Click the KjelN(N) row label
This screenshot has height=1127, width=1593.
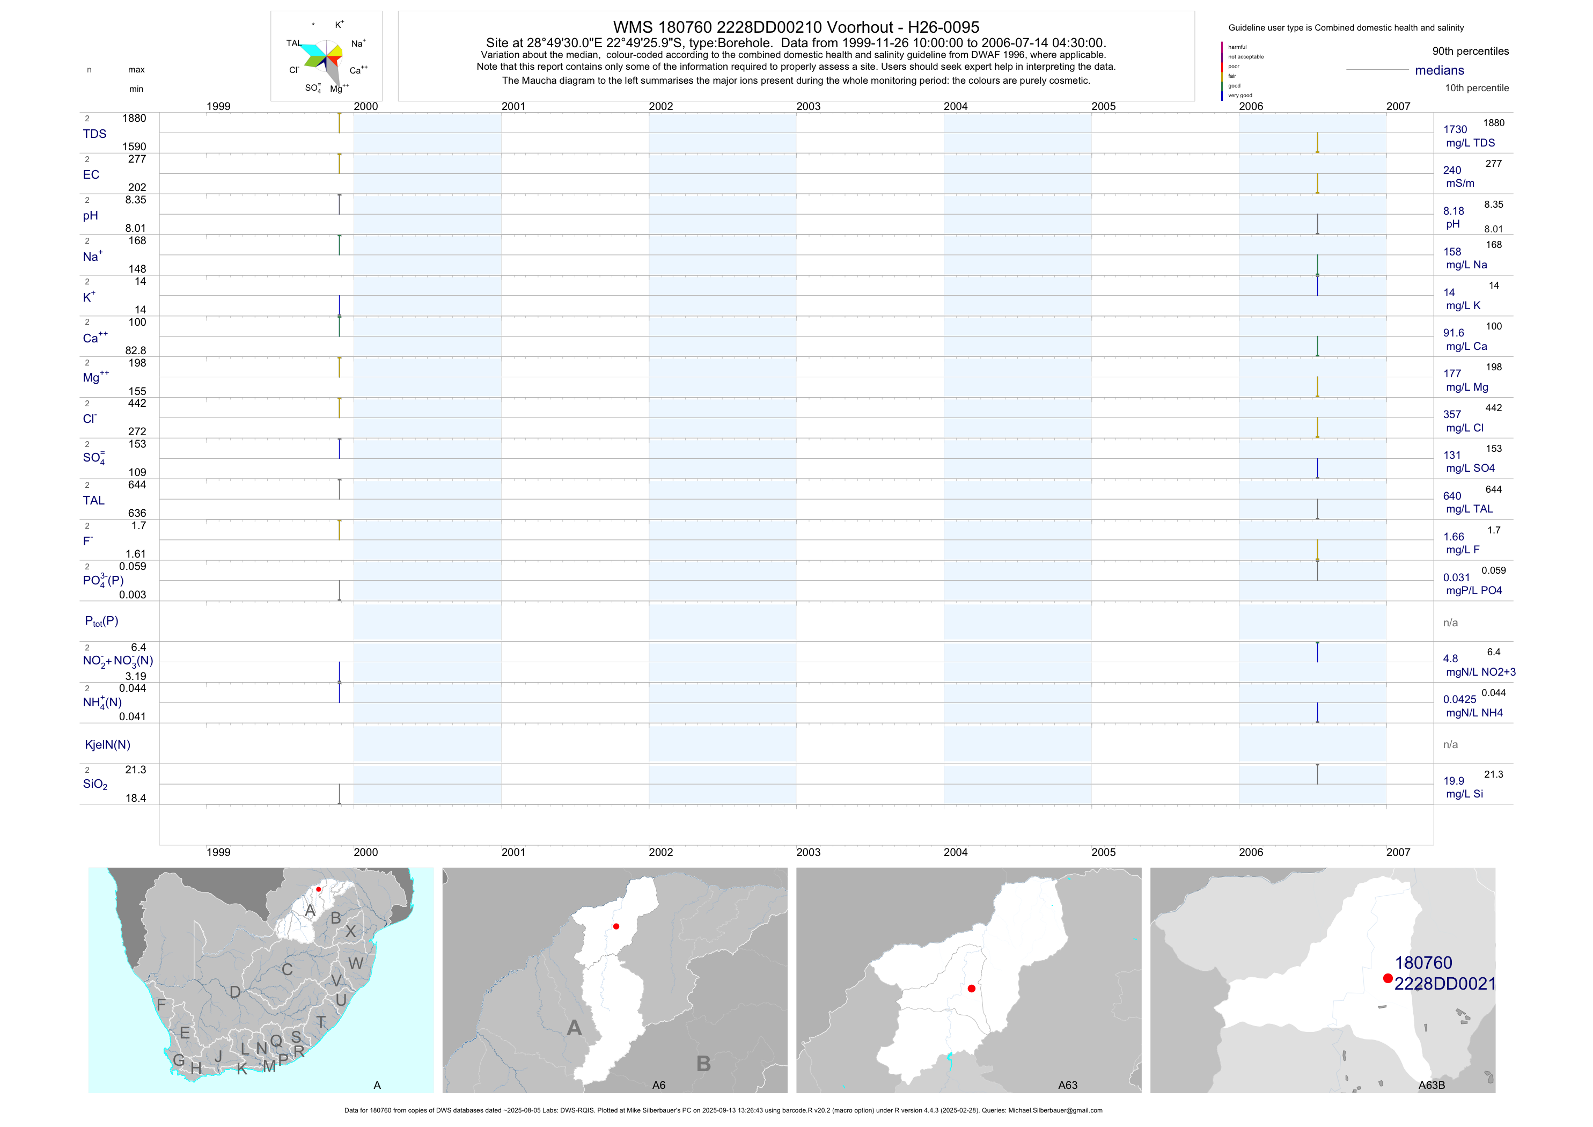[107, 745]
